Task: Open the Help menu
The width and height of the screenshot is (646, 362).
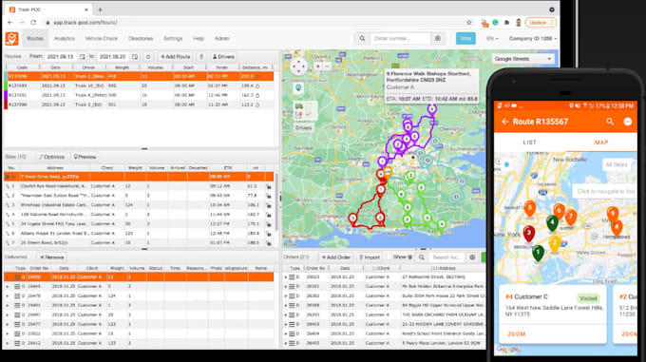Action: click(x=199, y=38)
